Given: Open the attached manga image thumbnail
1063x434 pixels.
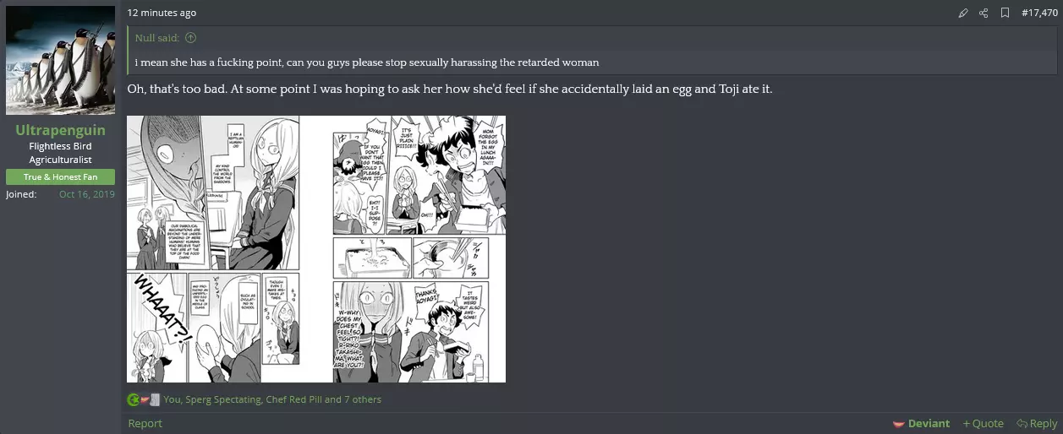Looking at the screenshot, I should tap(316, 249).
